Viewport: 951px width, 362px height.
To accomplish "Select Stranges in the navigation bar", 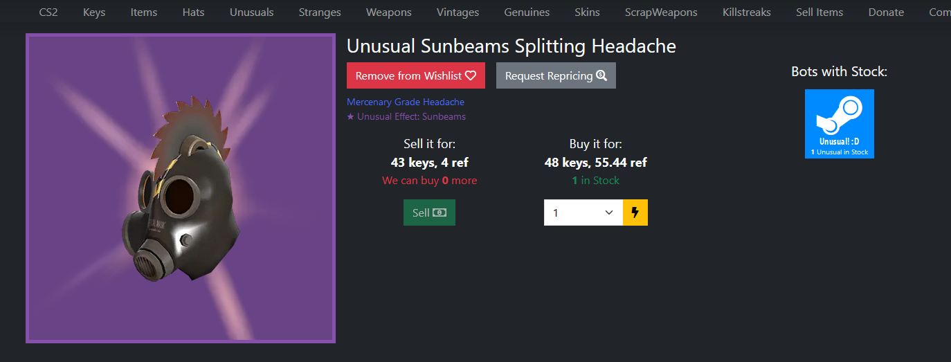I will pos(320,12).
